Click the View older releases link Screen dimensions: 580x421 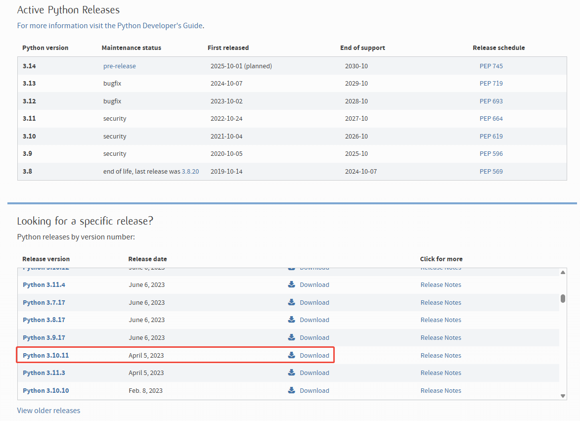coord(48,410)
